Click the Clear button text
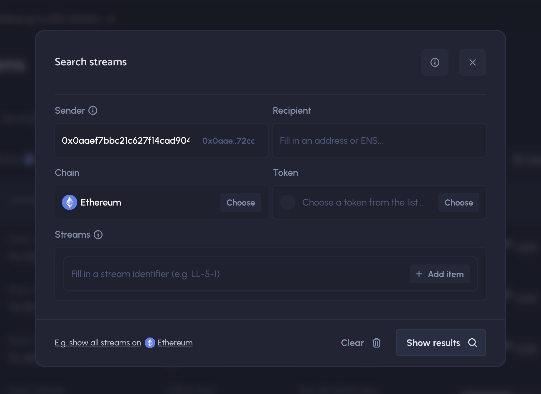This screenshot has height=394, width=541. [352, 343]
